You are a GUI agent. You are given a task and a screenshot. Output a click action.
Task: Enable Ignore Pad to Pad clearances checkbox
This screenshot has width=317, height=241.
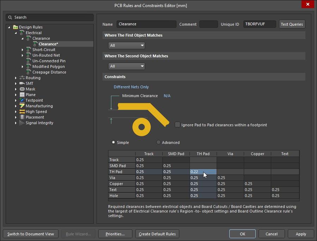click(177, 125)
